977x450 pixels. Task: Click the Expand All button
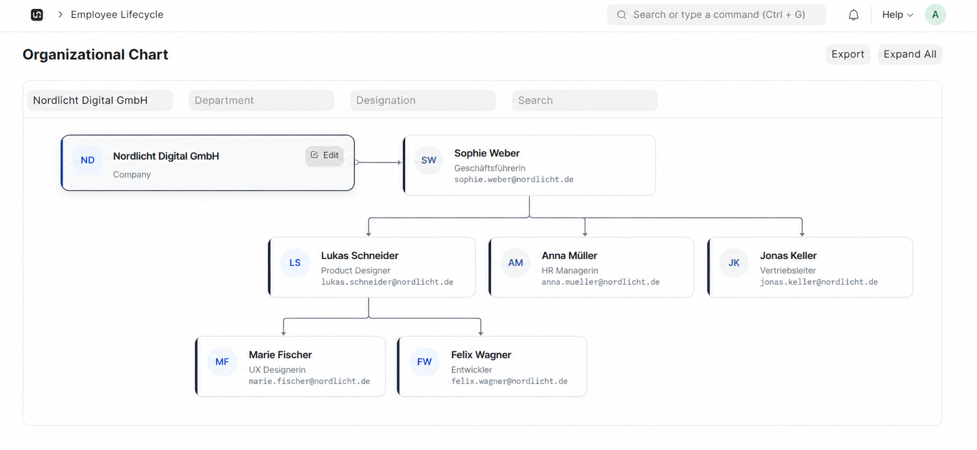tap(910, 54)
